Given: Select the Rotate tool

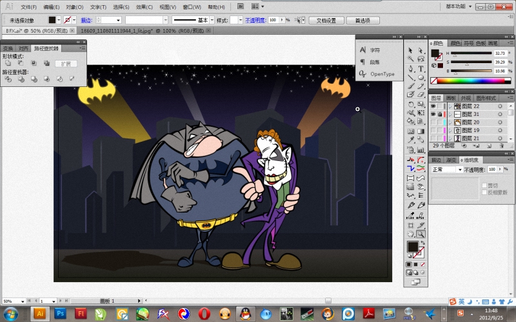Looking at the screenshot, I should pos(410,104).
